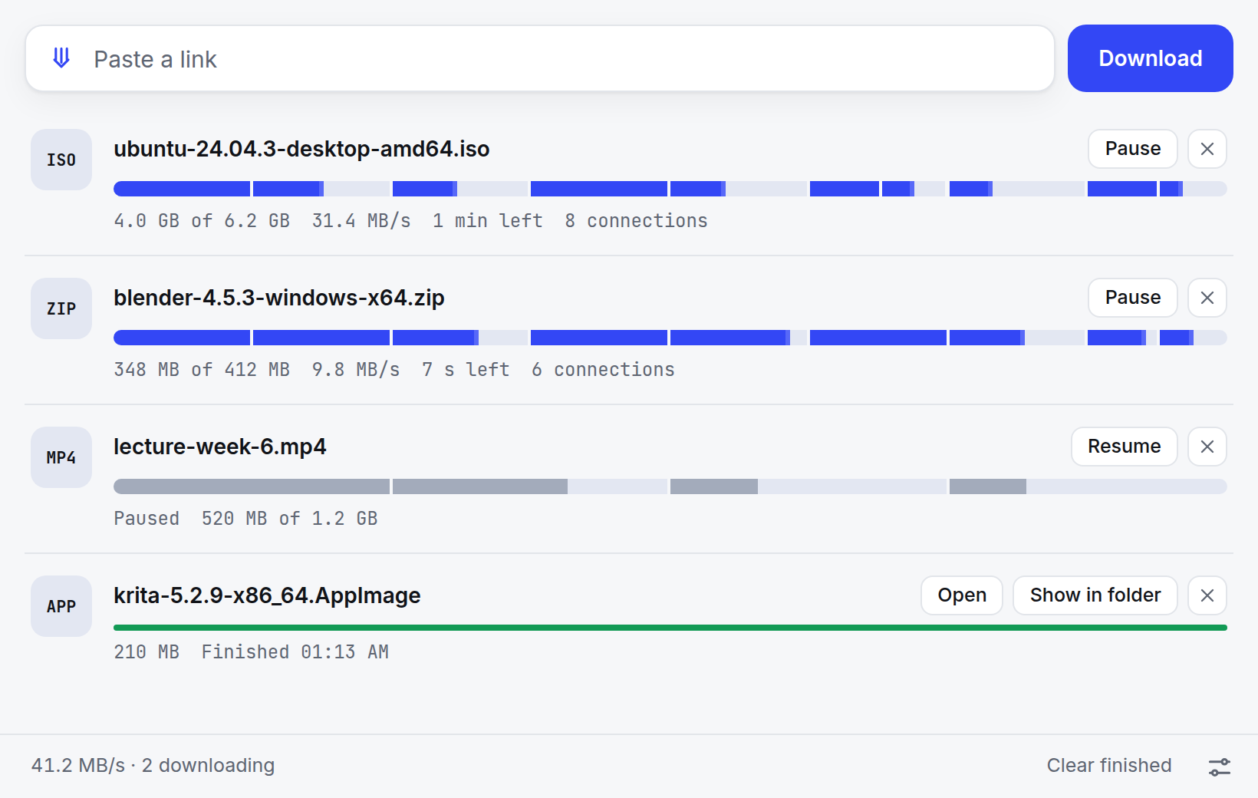Click the '210 MB' size text
The width and height of the screenshot is (1258, 798).
tap(147, 652)
